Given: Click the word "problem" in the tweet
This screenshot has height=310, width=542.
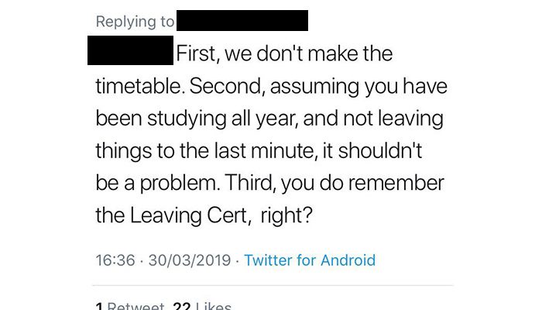Looking at the screenshot, I should [x=179, y=184].
